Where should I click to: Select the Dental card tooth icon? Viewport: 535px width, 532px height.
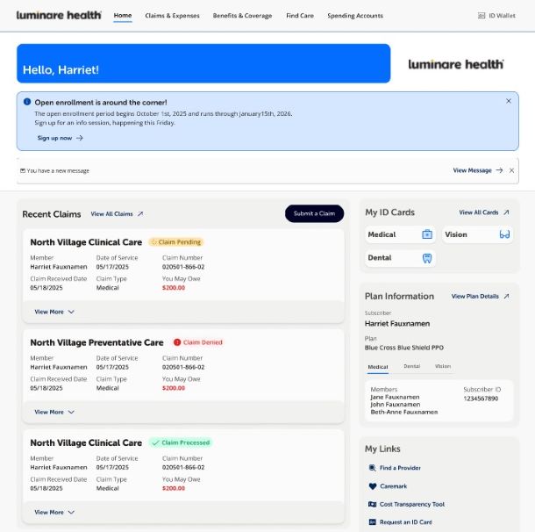(427, 258)
